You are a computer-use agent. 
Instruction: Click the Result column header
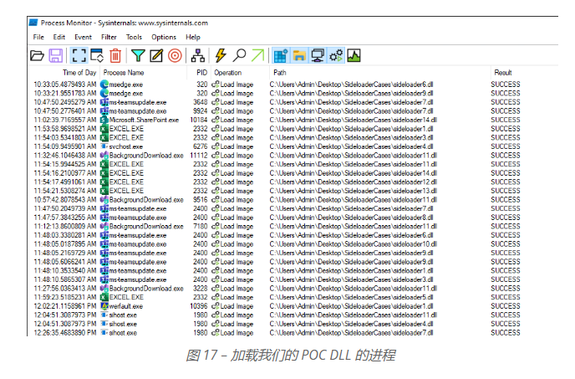point(503,73)
